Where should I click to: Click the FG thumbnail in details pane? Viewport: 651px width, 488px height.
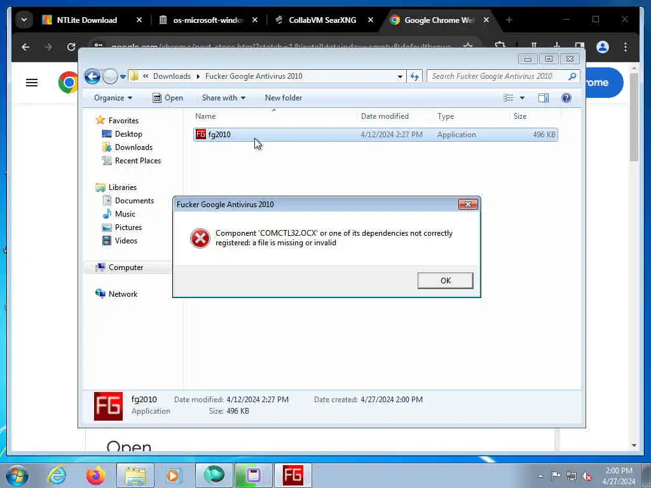pyautogui.click(x=108, y=406)
